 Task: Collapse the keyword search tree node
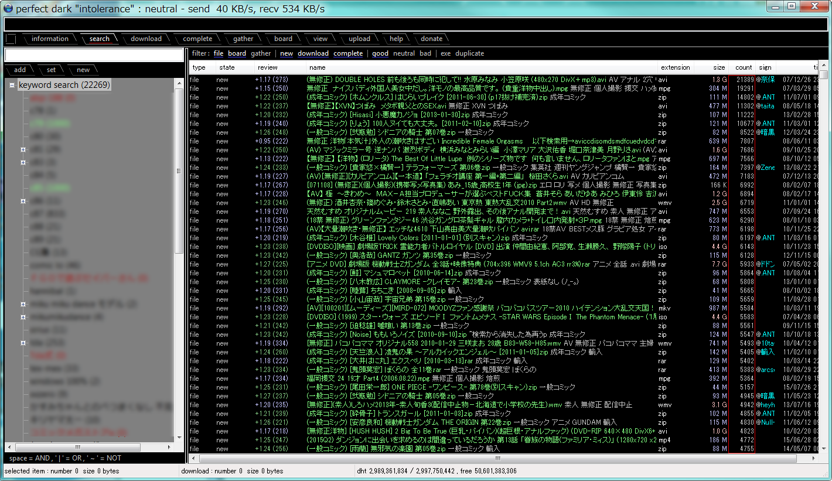coord(12,86)
